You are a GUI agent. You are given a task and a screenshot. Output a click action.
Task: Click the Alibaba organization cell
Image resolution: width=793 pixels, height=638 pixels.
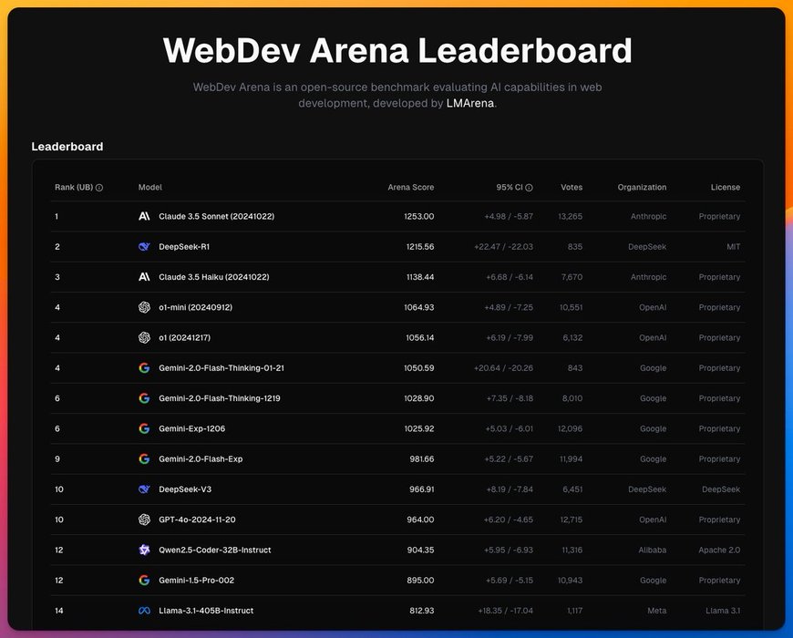click(652, 550)
